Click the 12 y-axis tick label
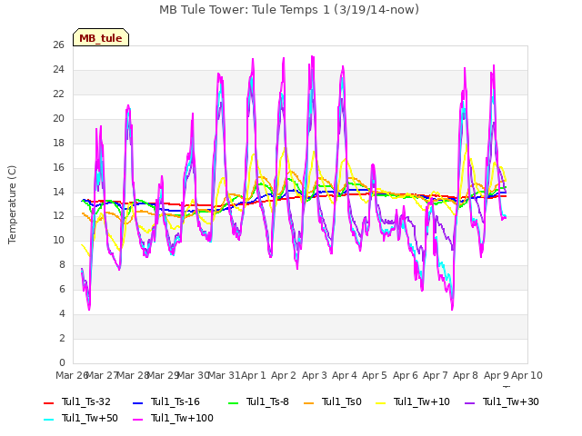The image size is (582, 436). (x=58, y=216)
